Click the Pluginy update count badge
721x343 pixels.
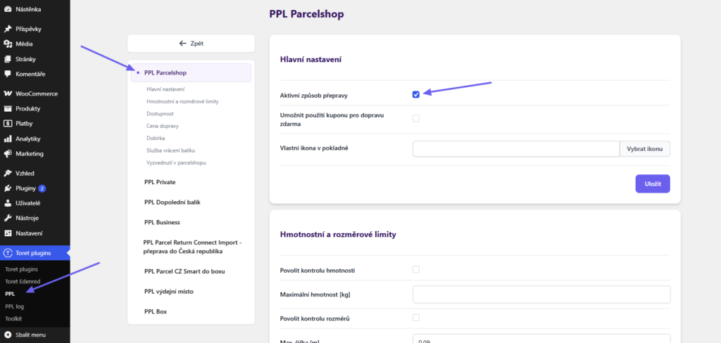pos(42,188)
